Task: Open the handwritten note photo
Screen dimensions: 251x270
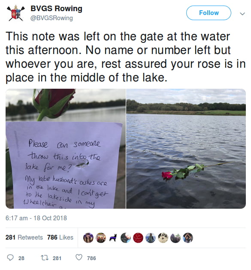Action: coord(66,149)
